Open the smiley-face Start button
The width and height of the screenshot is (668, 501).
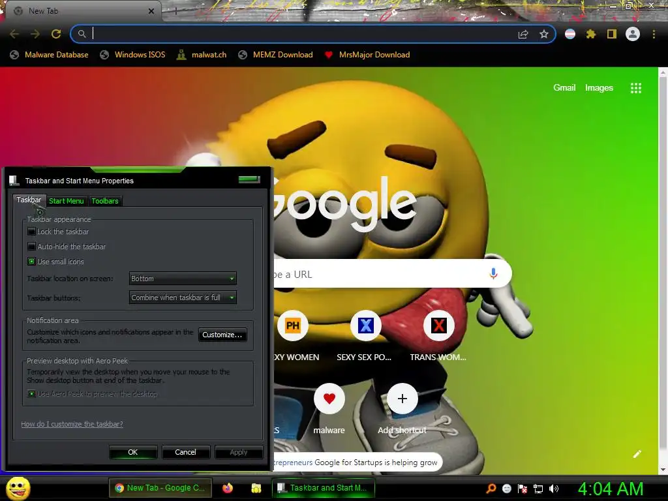18,488
